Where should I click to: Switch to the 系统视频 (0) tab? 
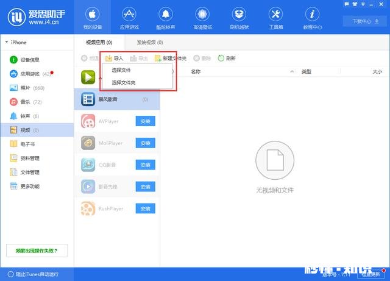150,42
